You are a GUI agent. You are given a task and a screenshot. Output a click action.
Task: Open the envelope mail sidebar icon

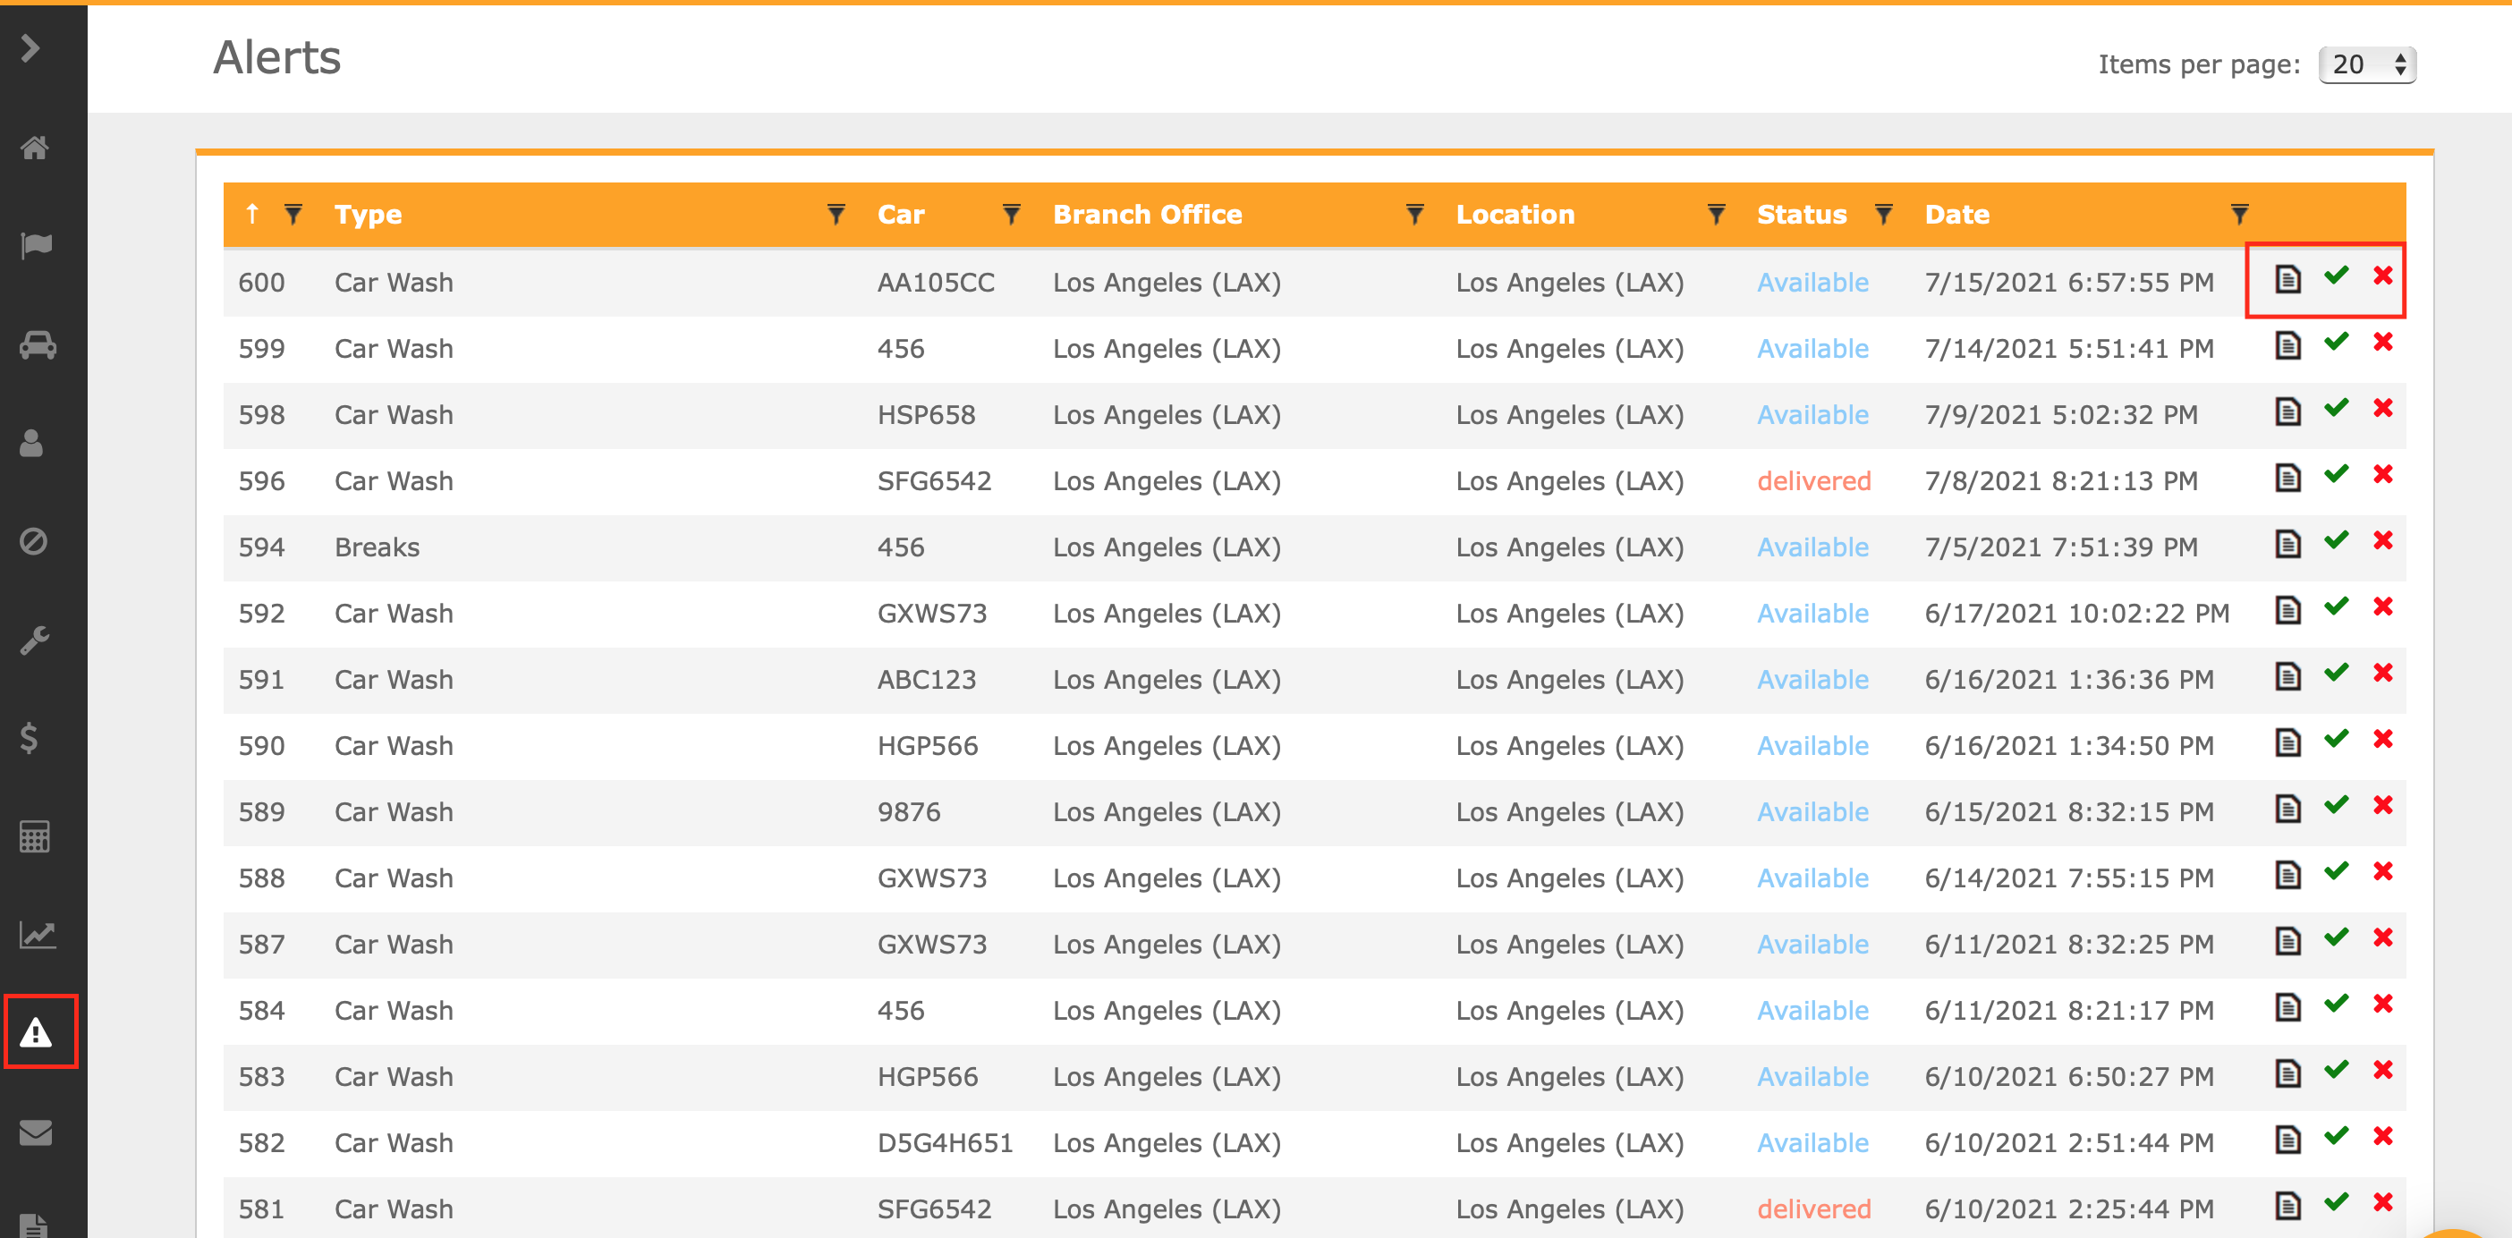tap(36, 1132)
